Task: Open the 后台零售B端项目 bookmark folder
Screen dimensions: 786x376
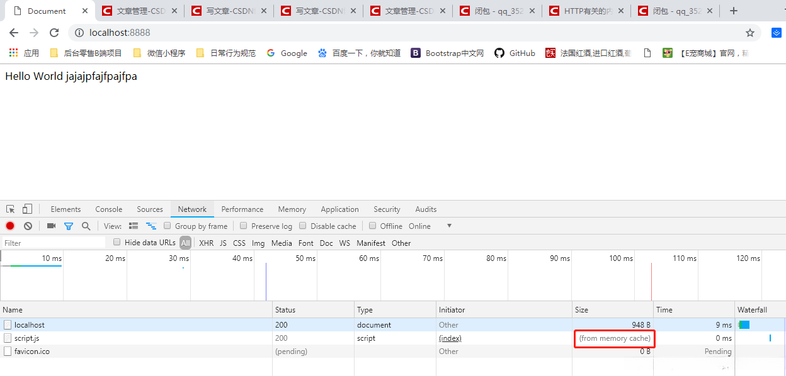Action: [86, 53]
